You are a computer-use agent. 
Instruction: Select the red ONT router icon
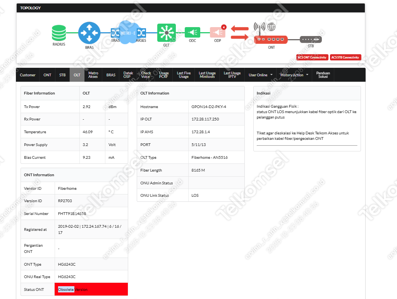point(271,40)
